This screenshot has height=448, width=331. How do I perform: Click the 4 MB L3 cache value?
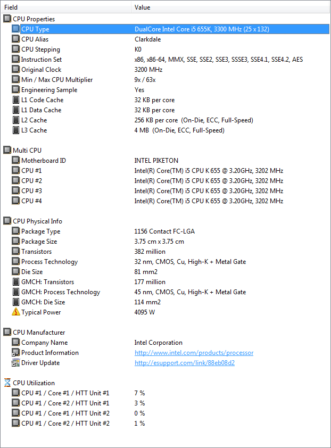[x=179, y=130]
